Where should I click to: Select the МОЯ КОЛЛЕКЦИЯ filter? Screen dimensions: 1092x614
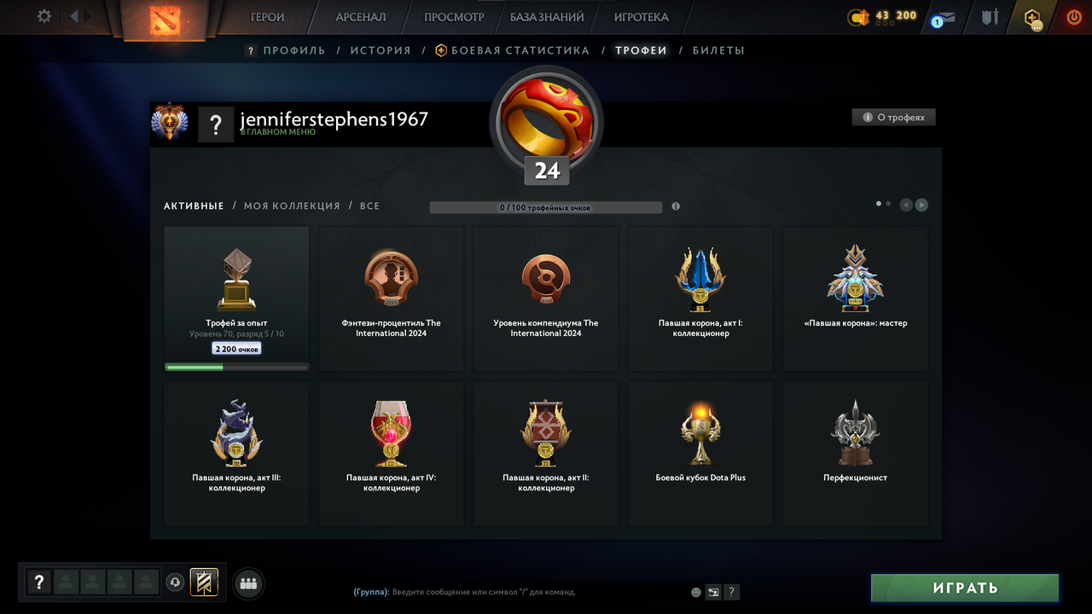click(x=292, y=206)
